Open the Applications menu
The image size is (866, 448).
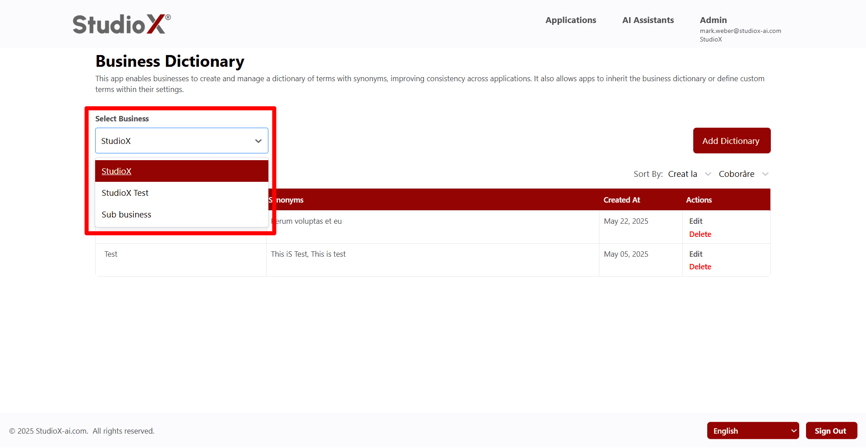coord(571,20)
